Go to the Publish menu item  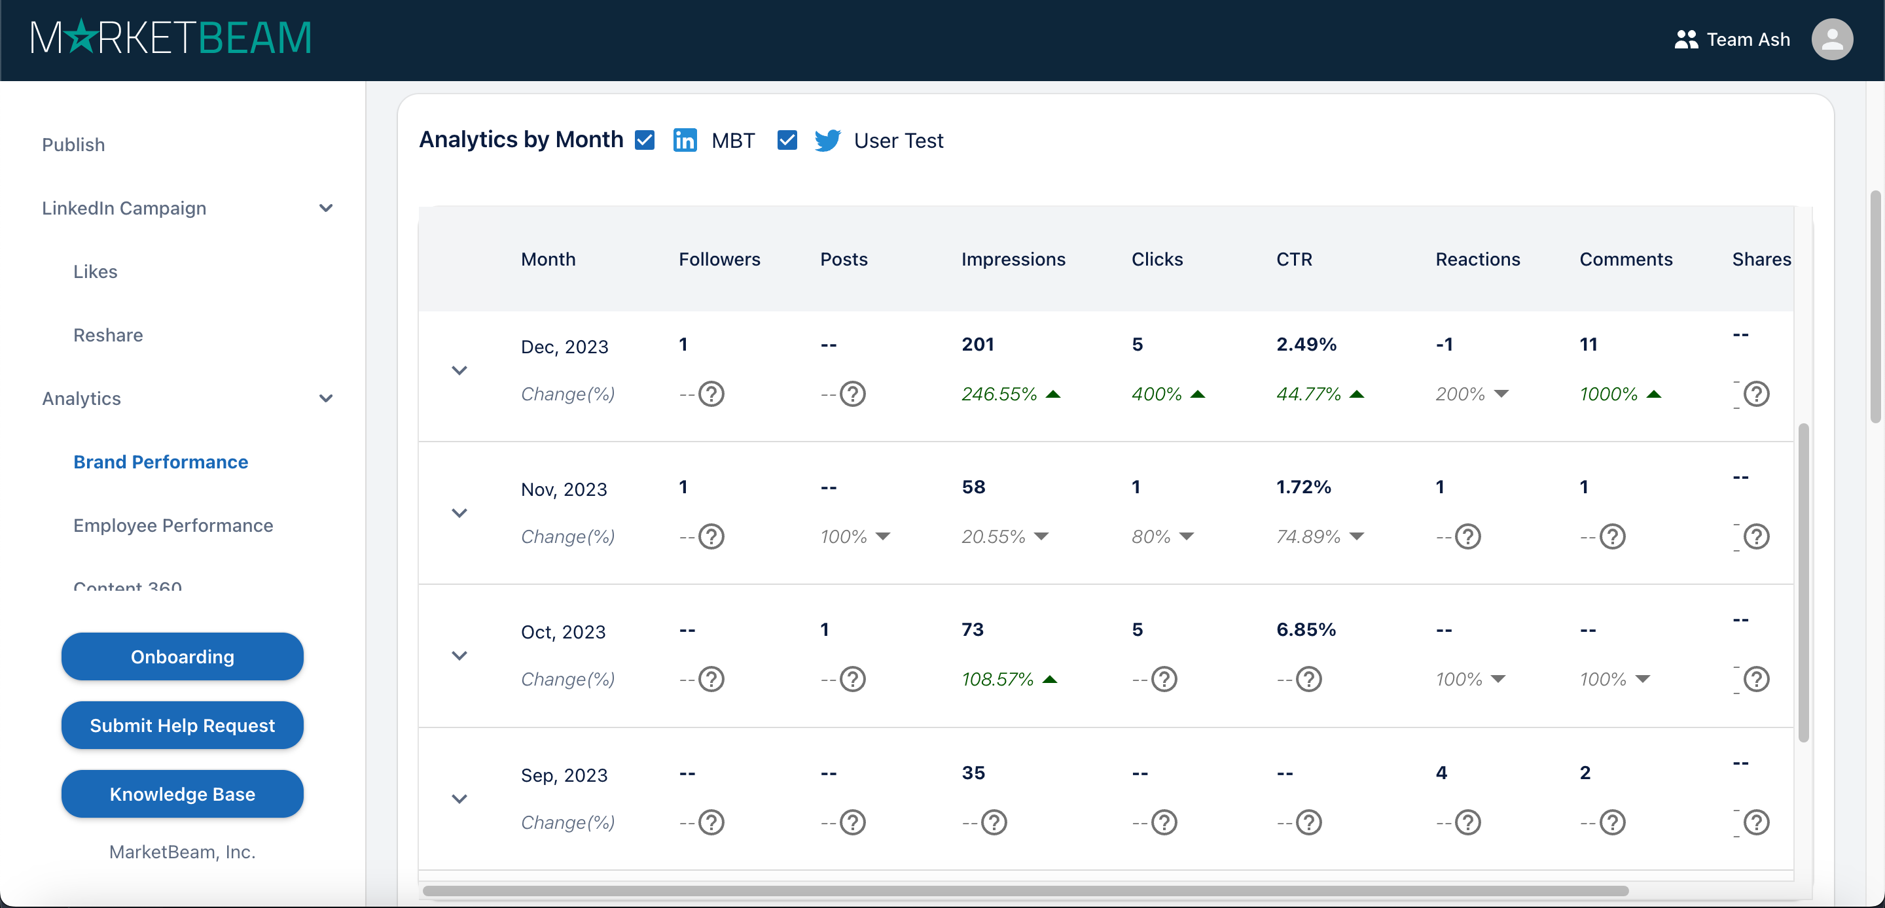(73, 145)
